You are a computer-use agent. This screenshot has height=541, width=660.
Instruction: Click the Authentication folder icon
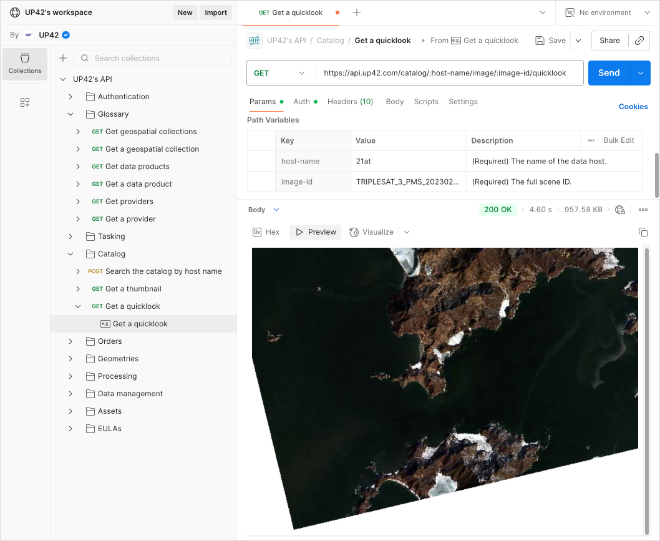(90, 97)
